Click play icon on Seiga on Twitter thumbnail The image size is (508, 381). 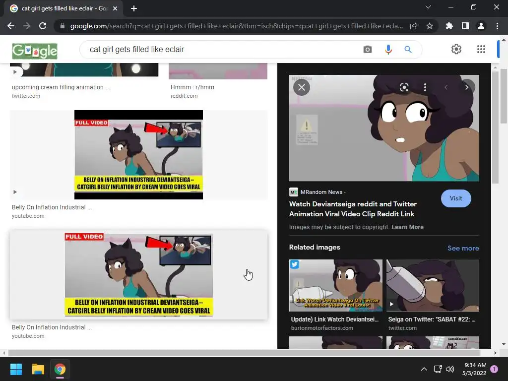pos(391,304)
